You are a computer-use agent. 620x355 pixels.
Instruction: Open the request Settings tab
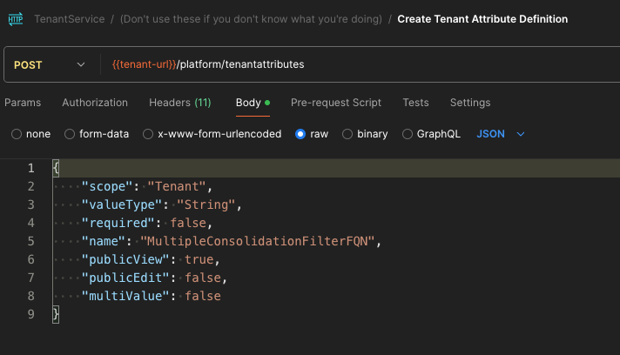point(470,103)
